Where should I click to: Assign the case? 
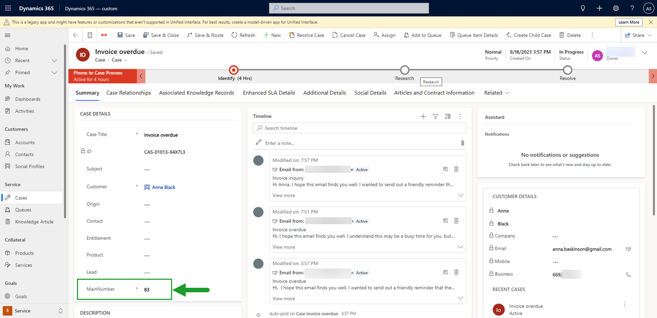click(385, 35)
